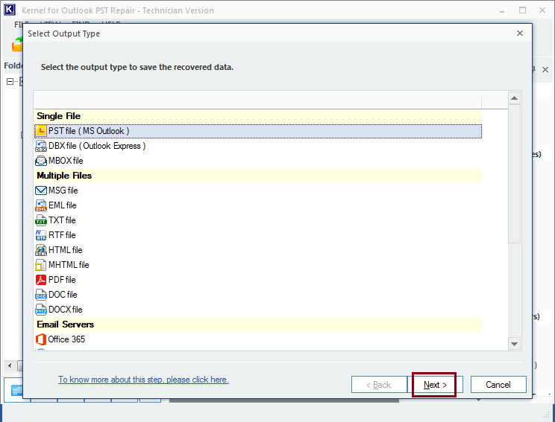555x422 pixels.
Task: Click the output list vertical scrollbar thumb
Action: pos(514,173)
